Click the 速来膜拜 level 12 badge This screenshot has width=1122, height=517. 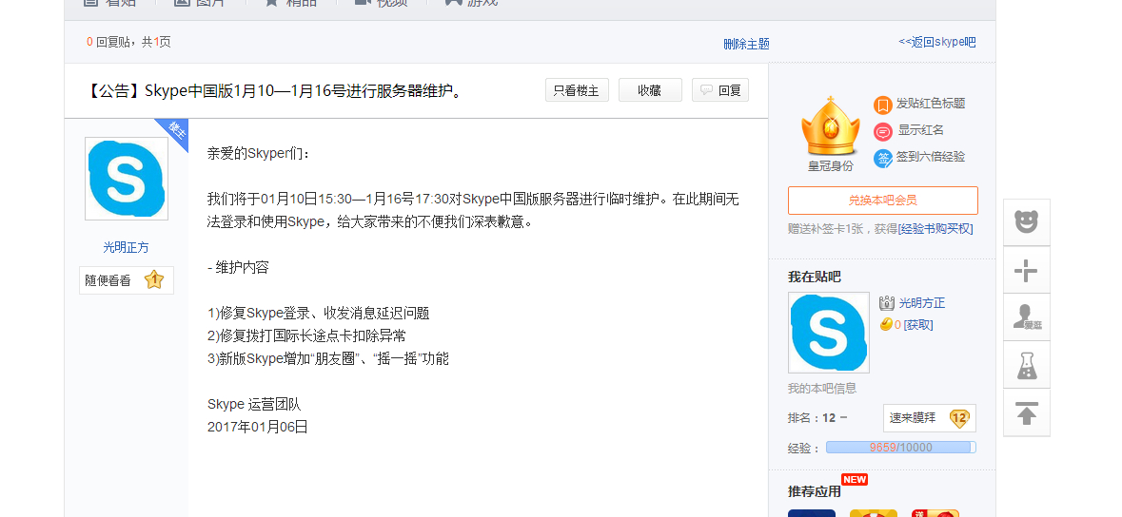point(930,418)
